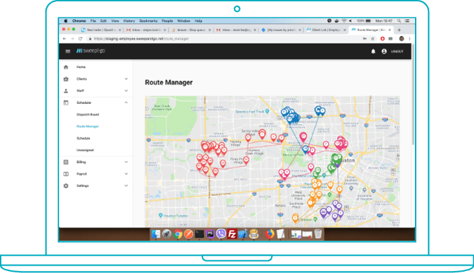Click the Clients briefcase icon

66,79
